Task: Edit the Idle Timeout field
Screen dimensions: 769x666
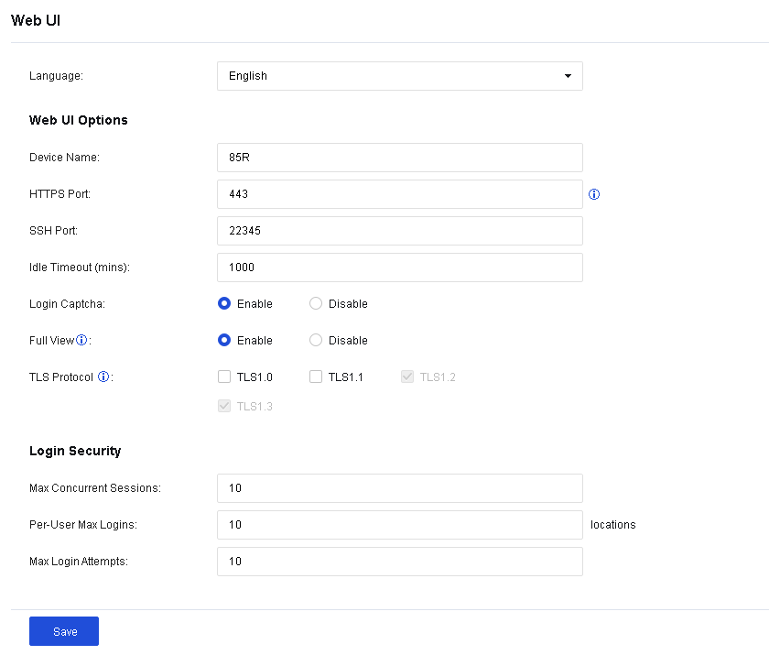Action: click(399, 267)
